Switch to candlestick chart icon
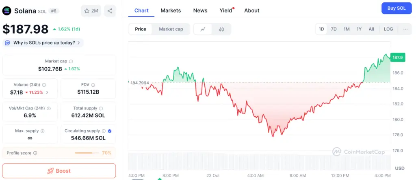416x180 pixels. (221, 29)
